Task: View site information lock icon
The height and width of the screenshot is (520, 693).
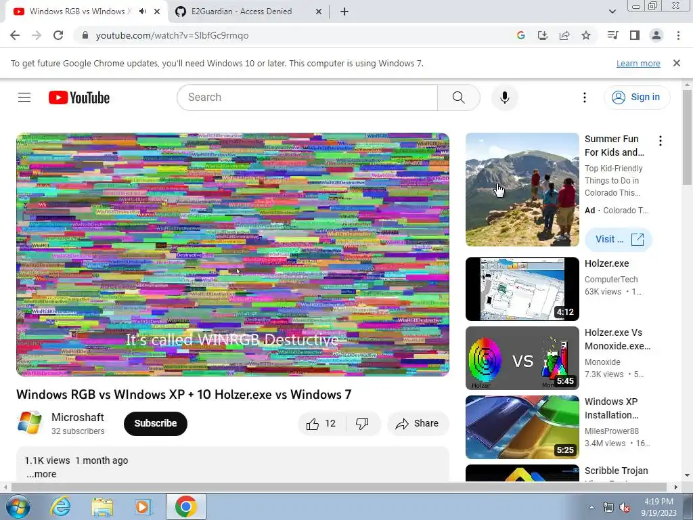Action: coord(85,35)
